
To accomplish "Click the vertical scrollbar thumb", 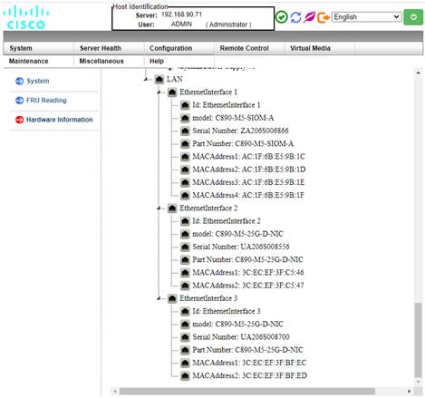I will pyautogui.click(x=418, y=340).
